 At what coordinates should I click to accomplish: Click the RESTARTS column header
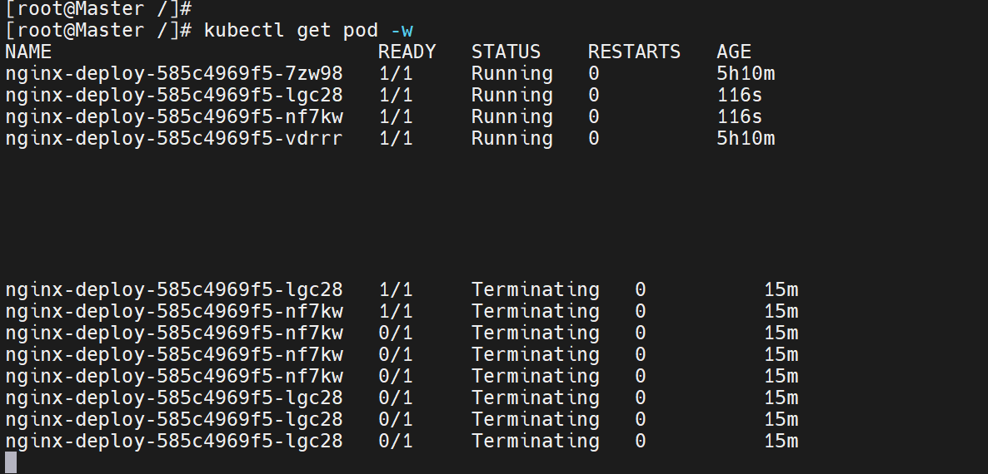coord(634,52)
